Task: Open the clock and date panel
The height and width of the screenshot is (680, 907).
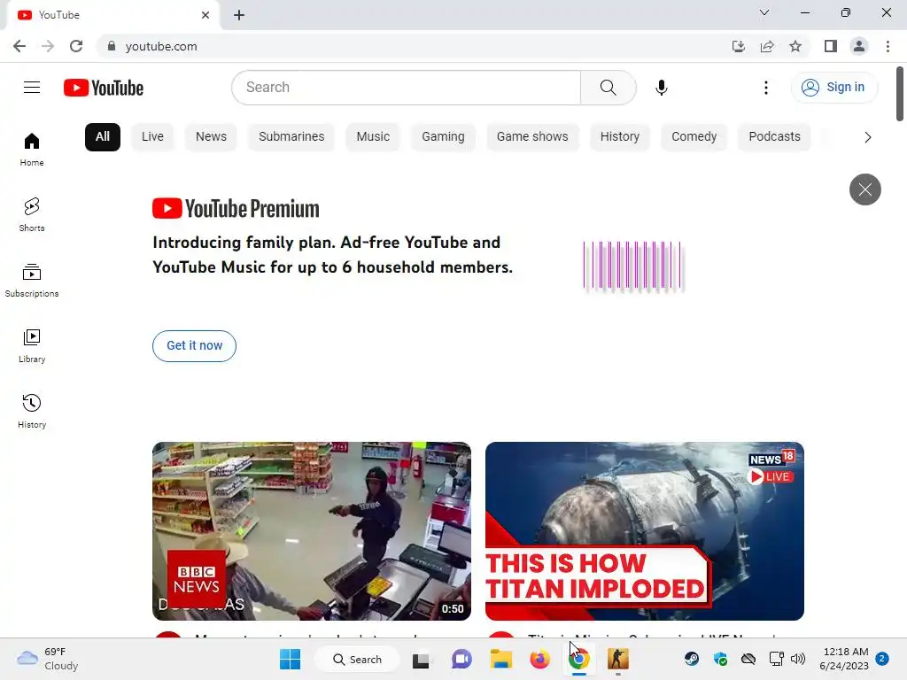Action: coord(844,659)
